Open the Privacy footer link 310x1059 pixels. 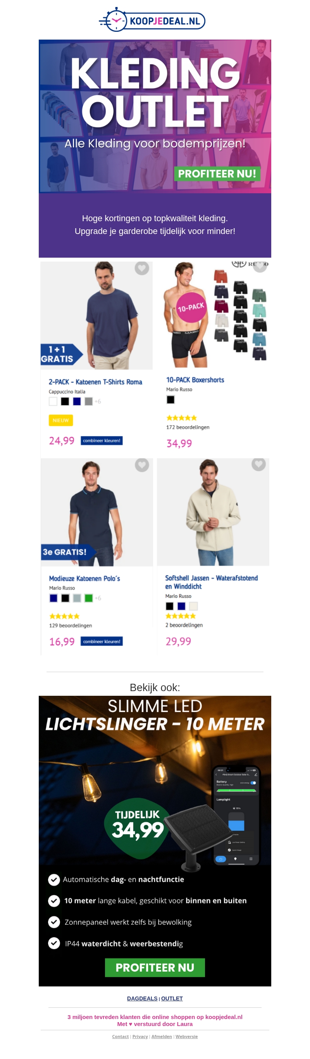pos(140,1036)
